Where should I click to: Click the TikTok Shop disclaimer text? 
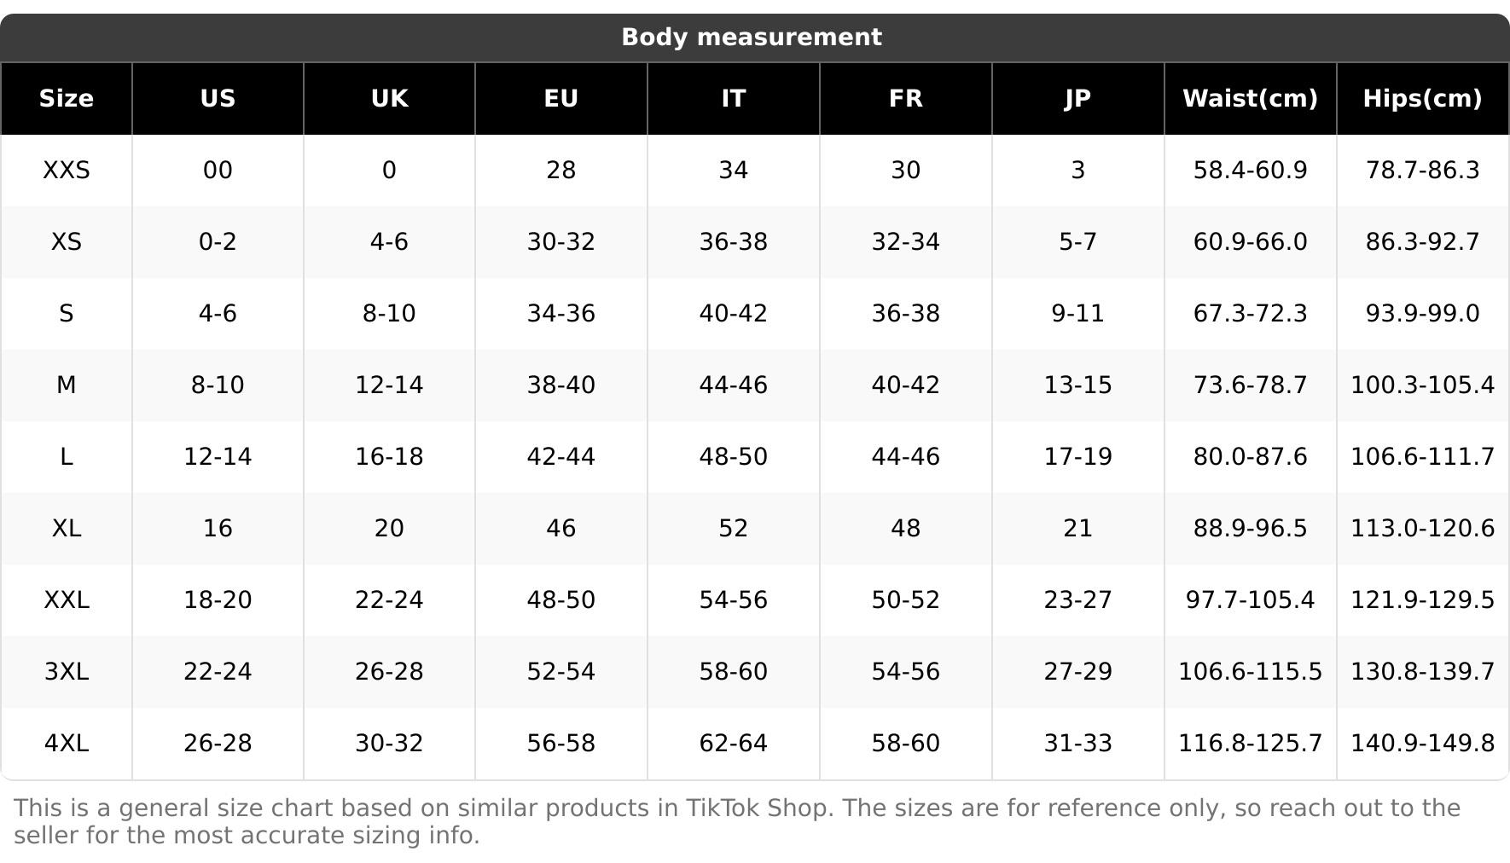coord(737,821)
